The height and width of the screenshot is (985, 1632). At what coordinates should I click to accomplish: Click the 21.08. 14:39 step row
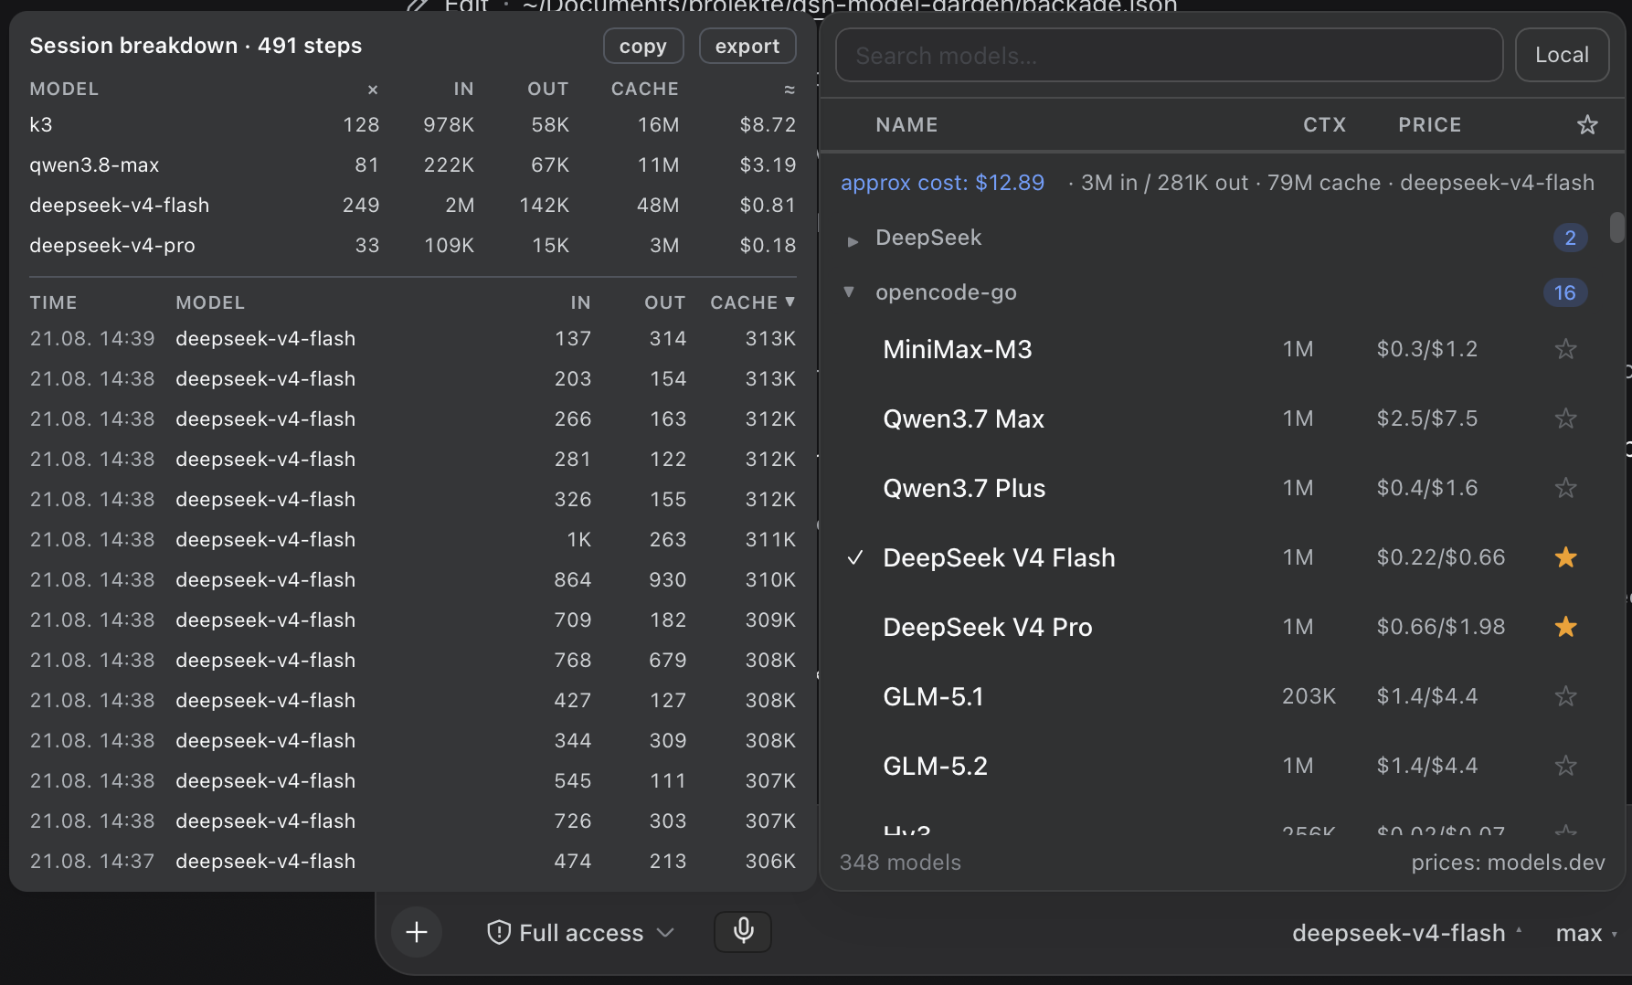pyautogui.click(x=412, y=338)
